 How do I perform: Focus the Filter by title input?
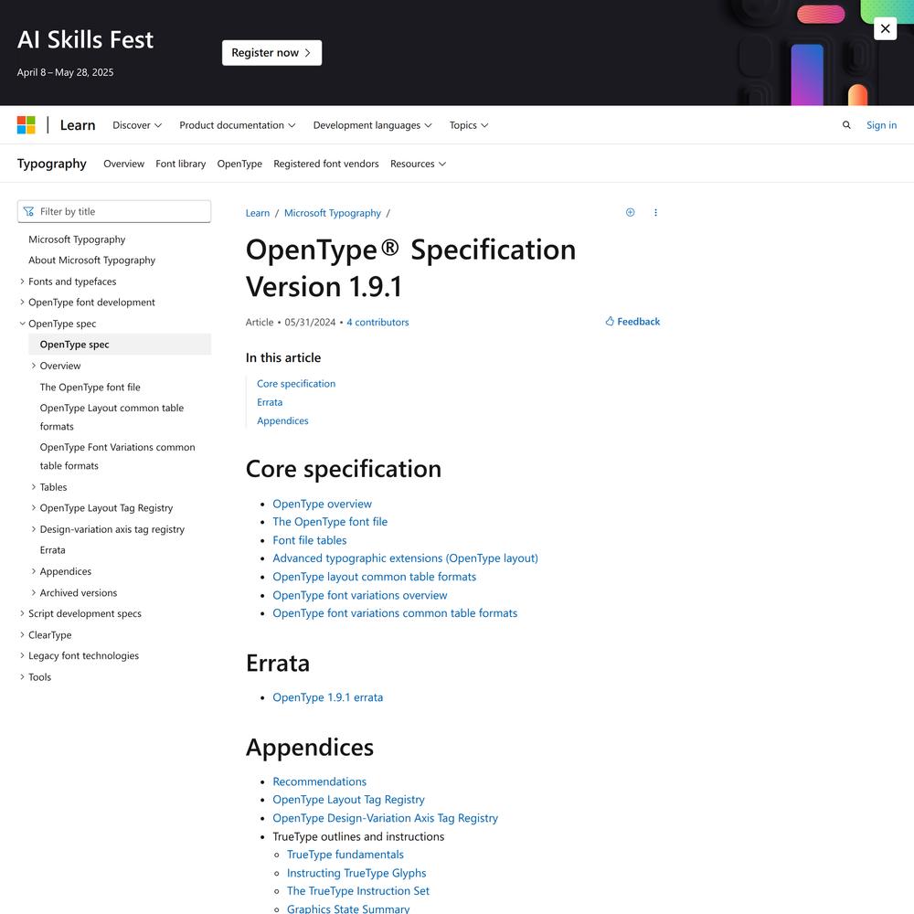coord(114,212)
